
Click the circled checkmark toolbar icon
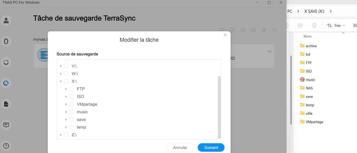tap(254, 30)
